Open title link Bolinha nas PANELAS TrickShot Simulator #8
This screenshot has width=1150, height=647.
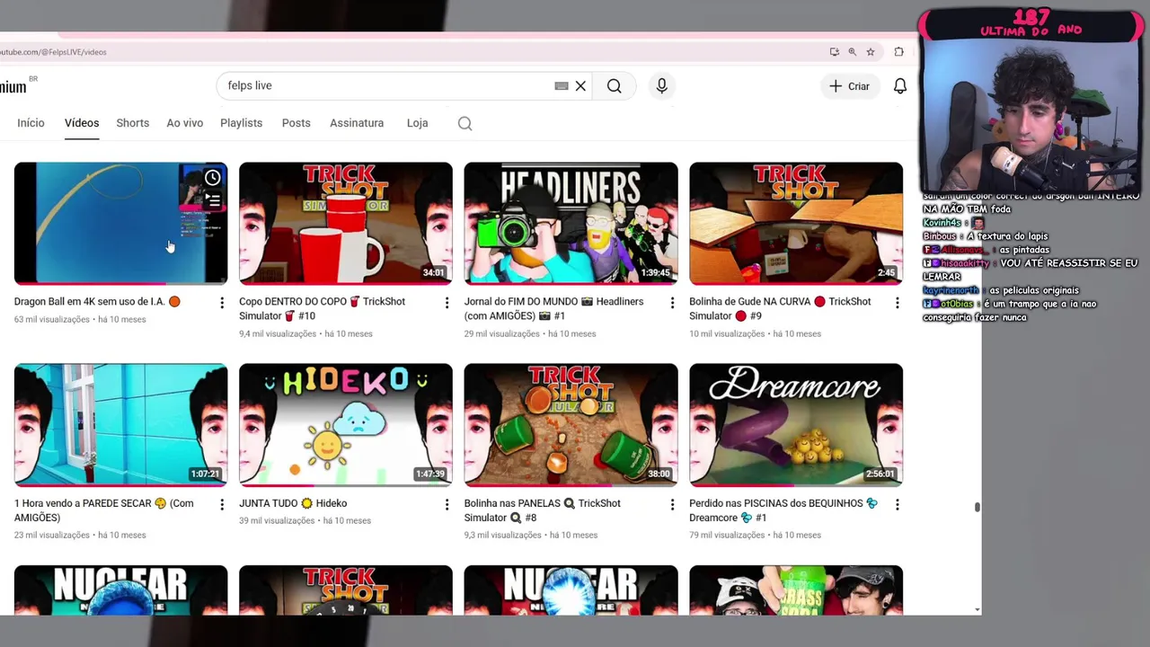pyautogui.click(x=542, y=510)
